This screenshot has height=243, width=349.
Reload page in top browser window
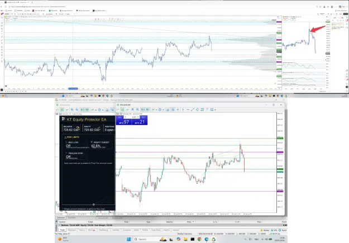pyautogui.click(x=6, y=7)
